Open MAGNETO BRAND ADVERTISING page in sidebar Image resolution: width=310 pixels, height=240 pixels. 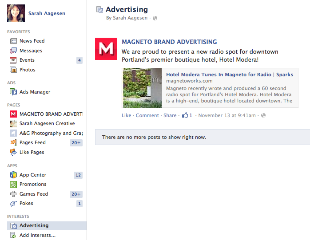[x=51, y=114]
